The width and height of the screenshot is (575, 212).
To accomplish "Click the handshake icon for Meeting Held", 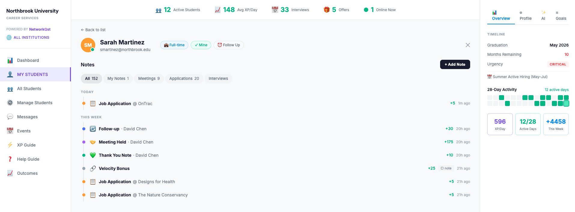I will [x=93, y=142].
